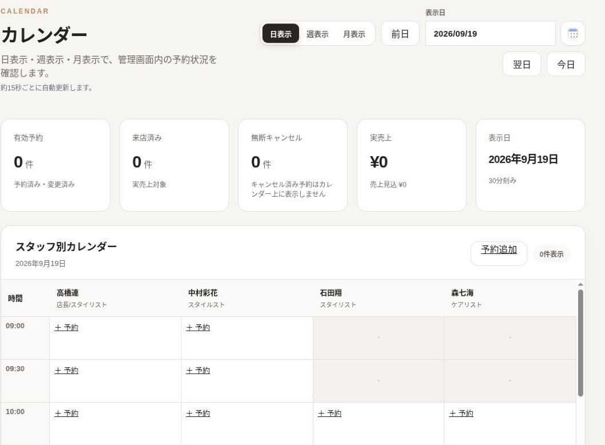Add reservation for 森七海 at 10:00

click(461, 414)
